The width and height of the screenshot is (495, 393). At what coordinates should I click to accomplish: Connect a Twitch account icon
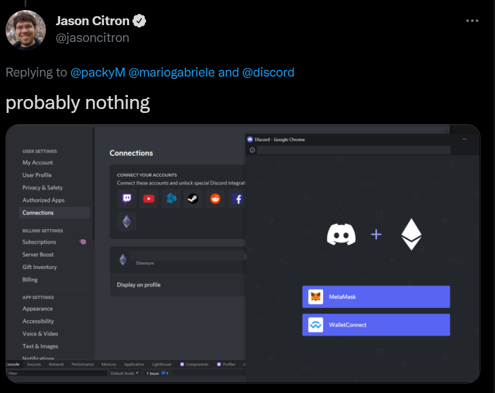[126, 198]
